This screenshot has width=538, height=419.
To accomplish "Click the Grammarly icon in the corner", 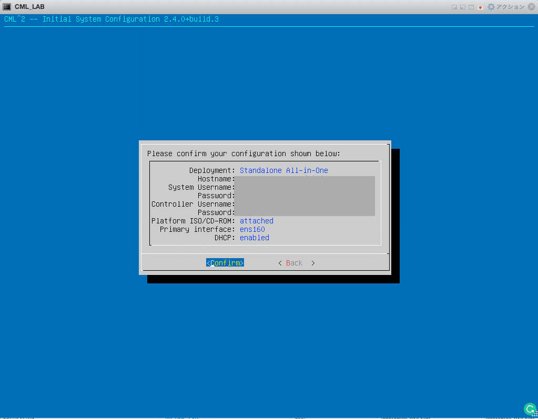I will pos(530,408).
